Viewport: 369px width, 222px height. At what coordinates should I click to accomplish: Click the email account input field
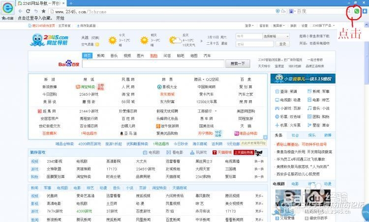[x=249, y=36]
